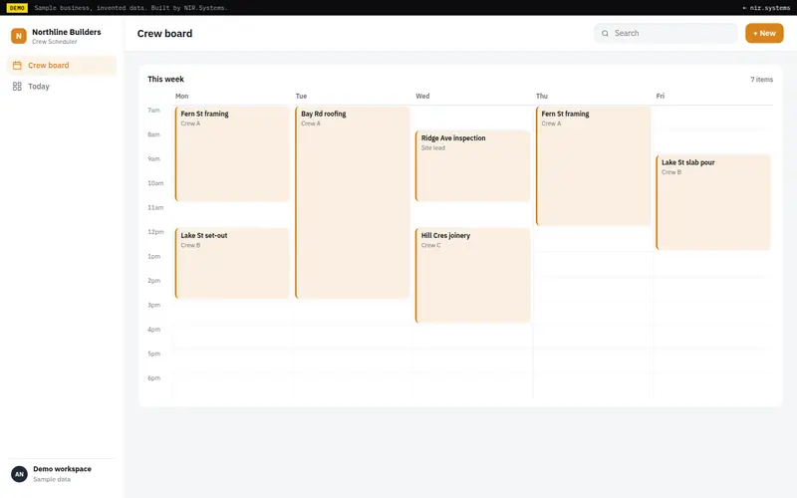The image size is (797, 498).
Task: Click Crew B label under Lake St set-out
Action: pos(190,245)
